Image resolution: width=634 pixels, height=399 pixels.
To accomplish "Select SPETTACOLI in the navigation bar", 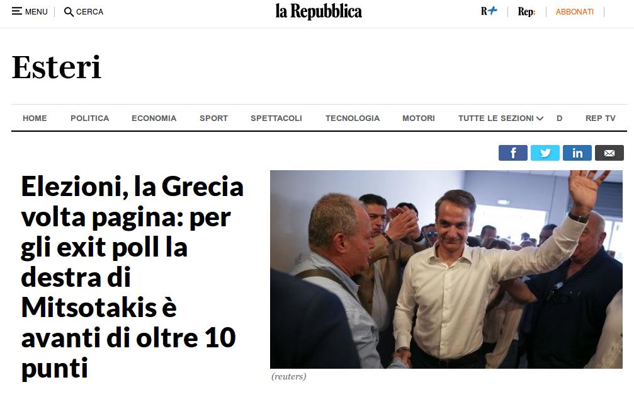I will coord(276,118).
